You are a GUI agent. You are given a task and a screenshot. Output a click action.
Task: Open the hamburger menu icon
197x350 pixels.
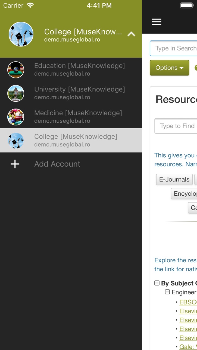click(157, 22)
